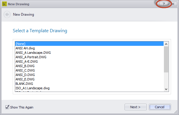Click the scroll up arrow in template list
179x115 pixels.
point(166,44)
